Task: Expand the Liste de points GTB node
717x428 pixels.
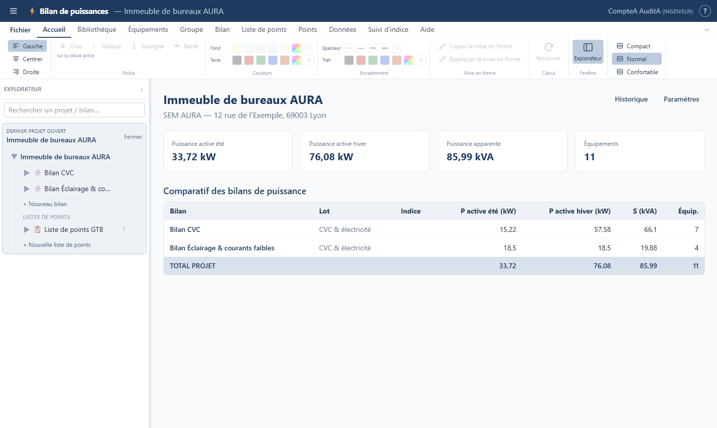Action: click(27, 229)
